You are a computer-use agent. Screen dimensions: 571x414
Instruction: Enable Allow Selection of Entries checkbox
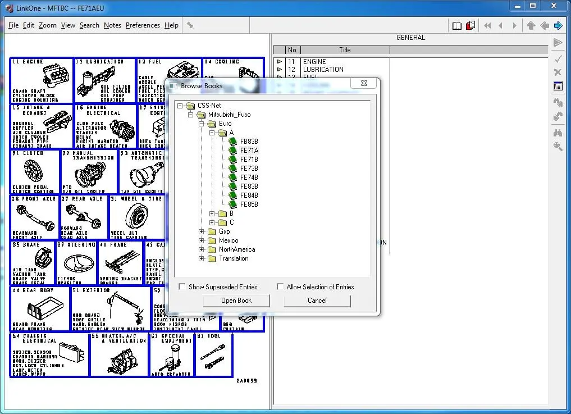(x=280, y=286)
